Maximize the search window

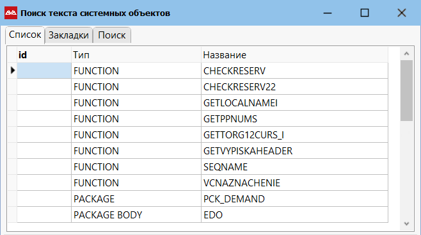(x=364, y=13)
